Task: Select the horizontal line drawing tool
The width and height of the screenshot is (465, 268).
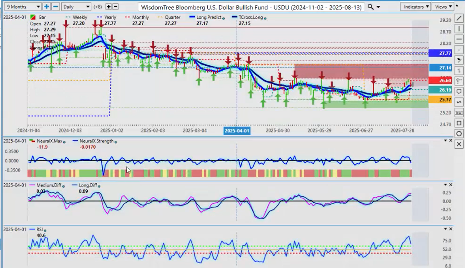Action: [x=459, y=39]
